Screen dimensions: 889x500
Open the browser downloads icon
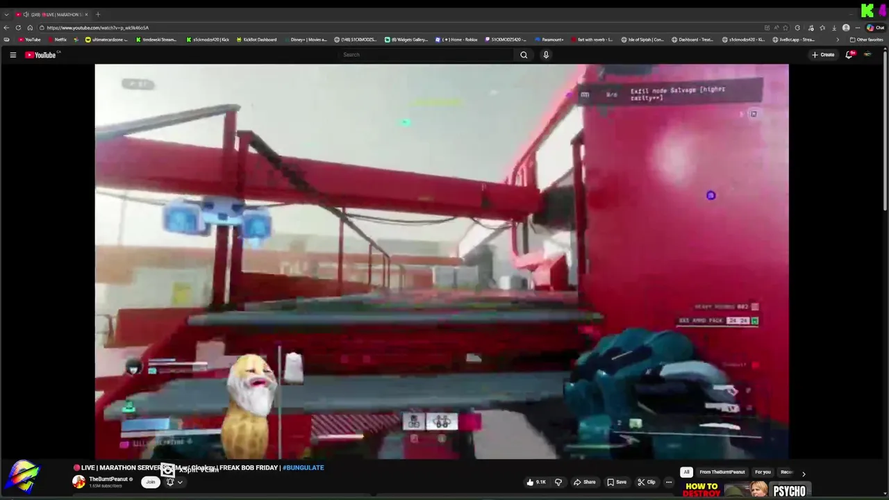point(834,28)
